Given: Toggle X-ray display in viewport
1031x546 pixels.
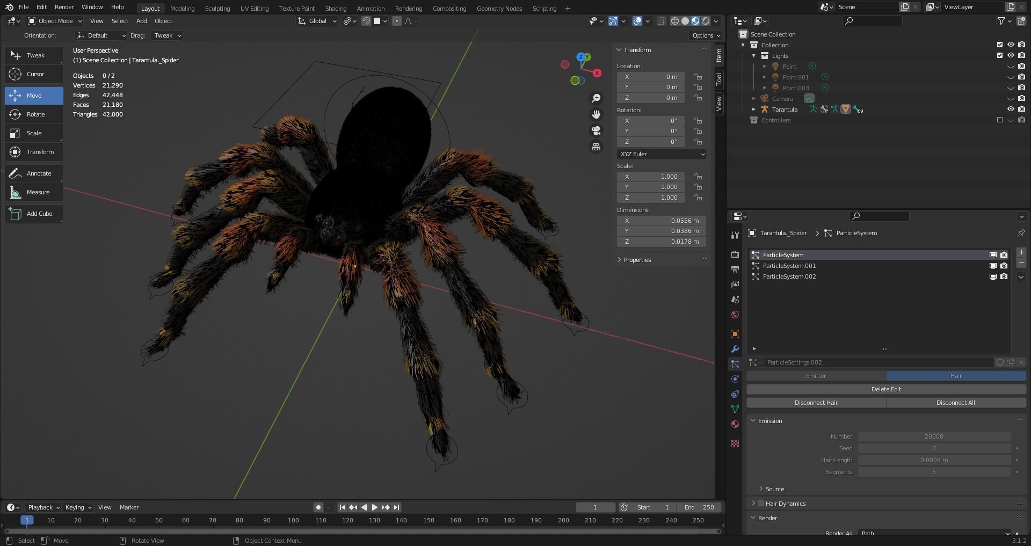Looking at the screenshot, I should (661, 21).
